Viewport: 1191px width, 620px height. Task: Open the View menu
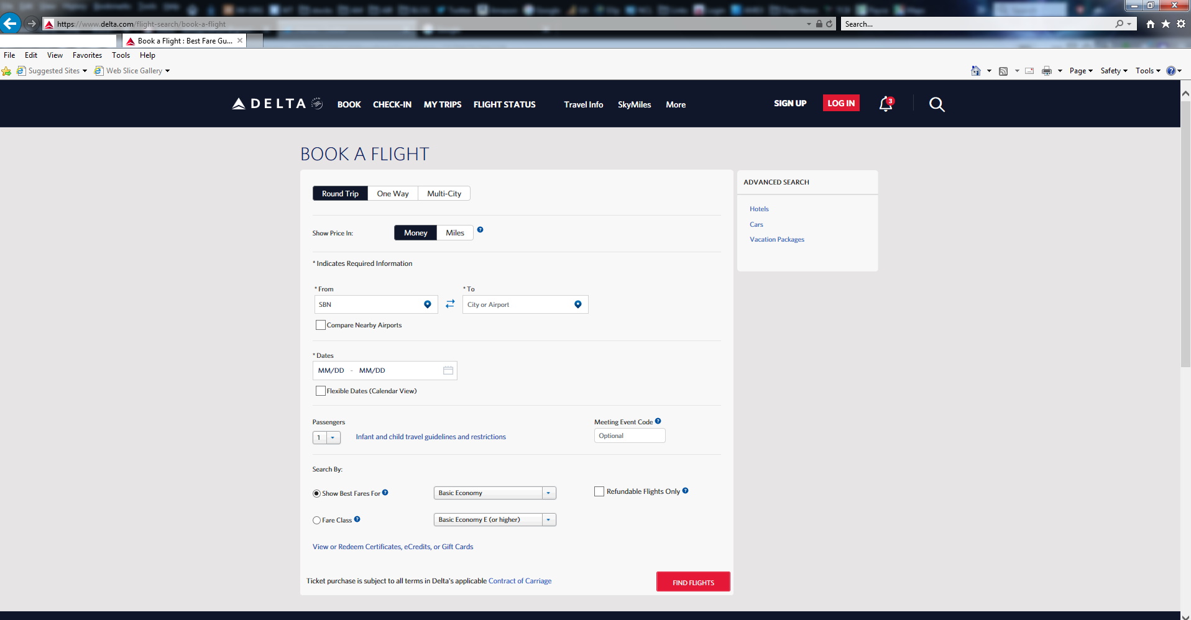tap(55, 55)
